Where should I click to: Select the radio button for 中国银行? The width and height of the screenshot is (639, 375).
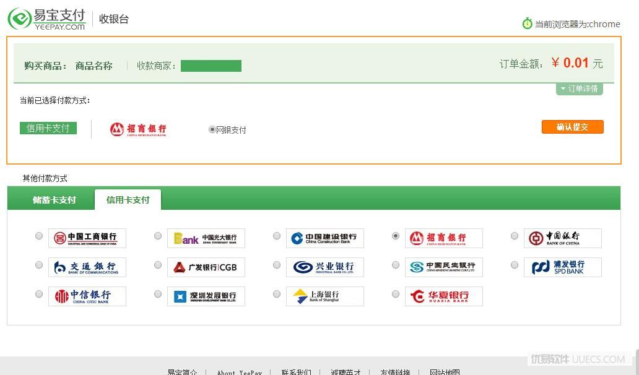click(x=515, y=236)
